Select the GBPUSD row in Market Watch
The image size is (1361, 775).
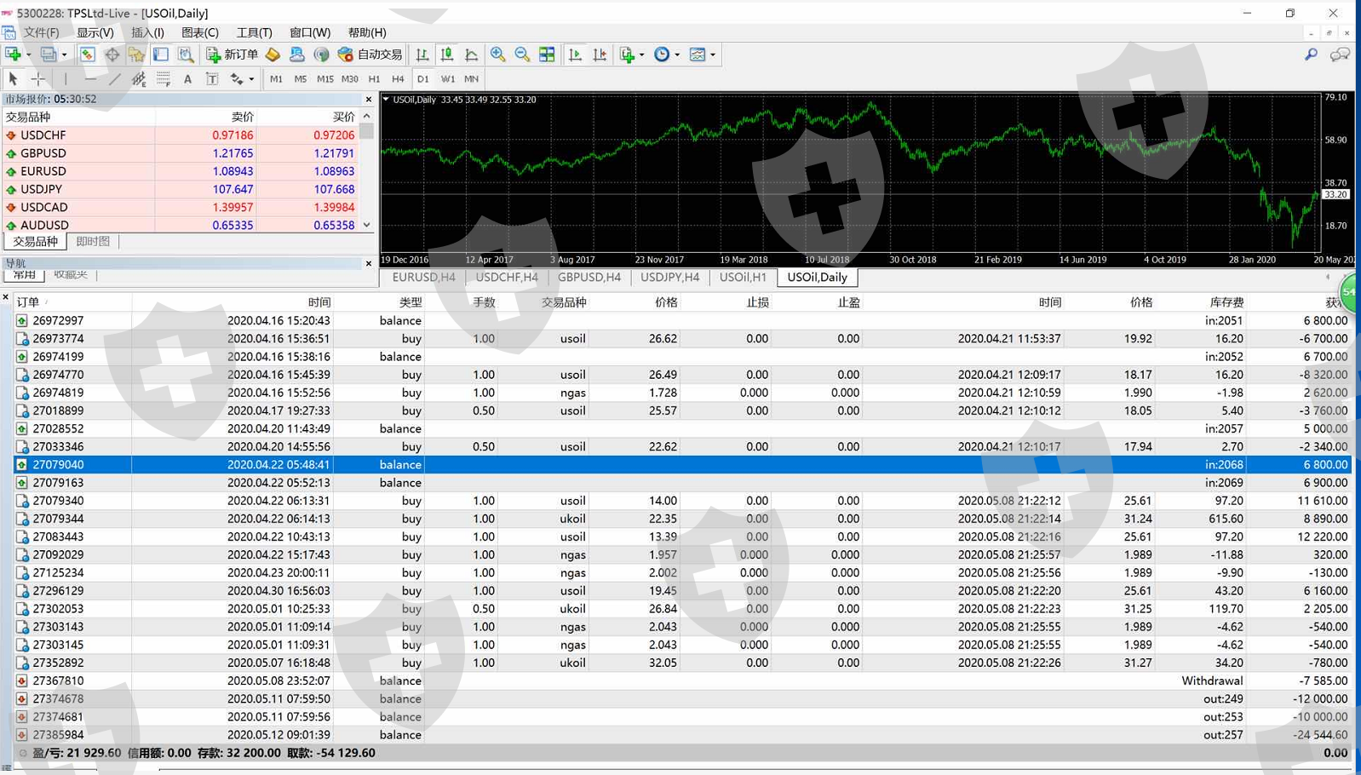43,153
